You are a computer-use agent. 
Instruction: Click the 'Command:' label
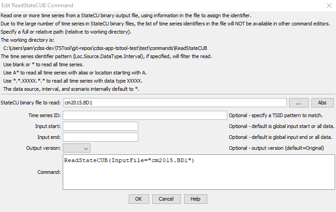click(x=49, y=172)
